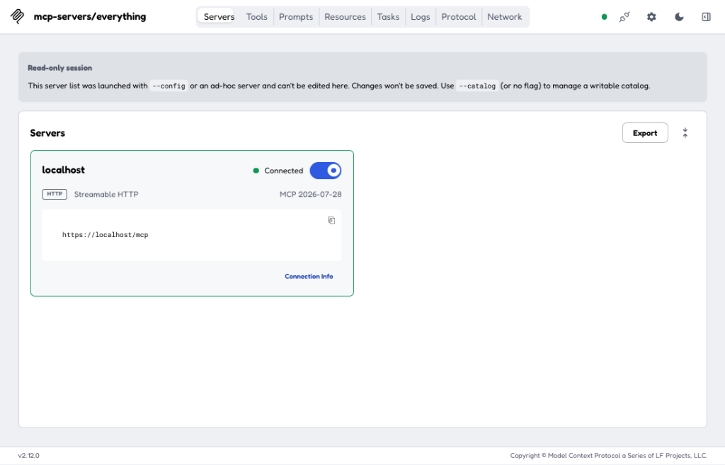This screenshot has width=725, height=465.
Task: Click the Connected status label
Action: 283,171
